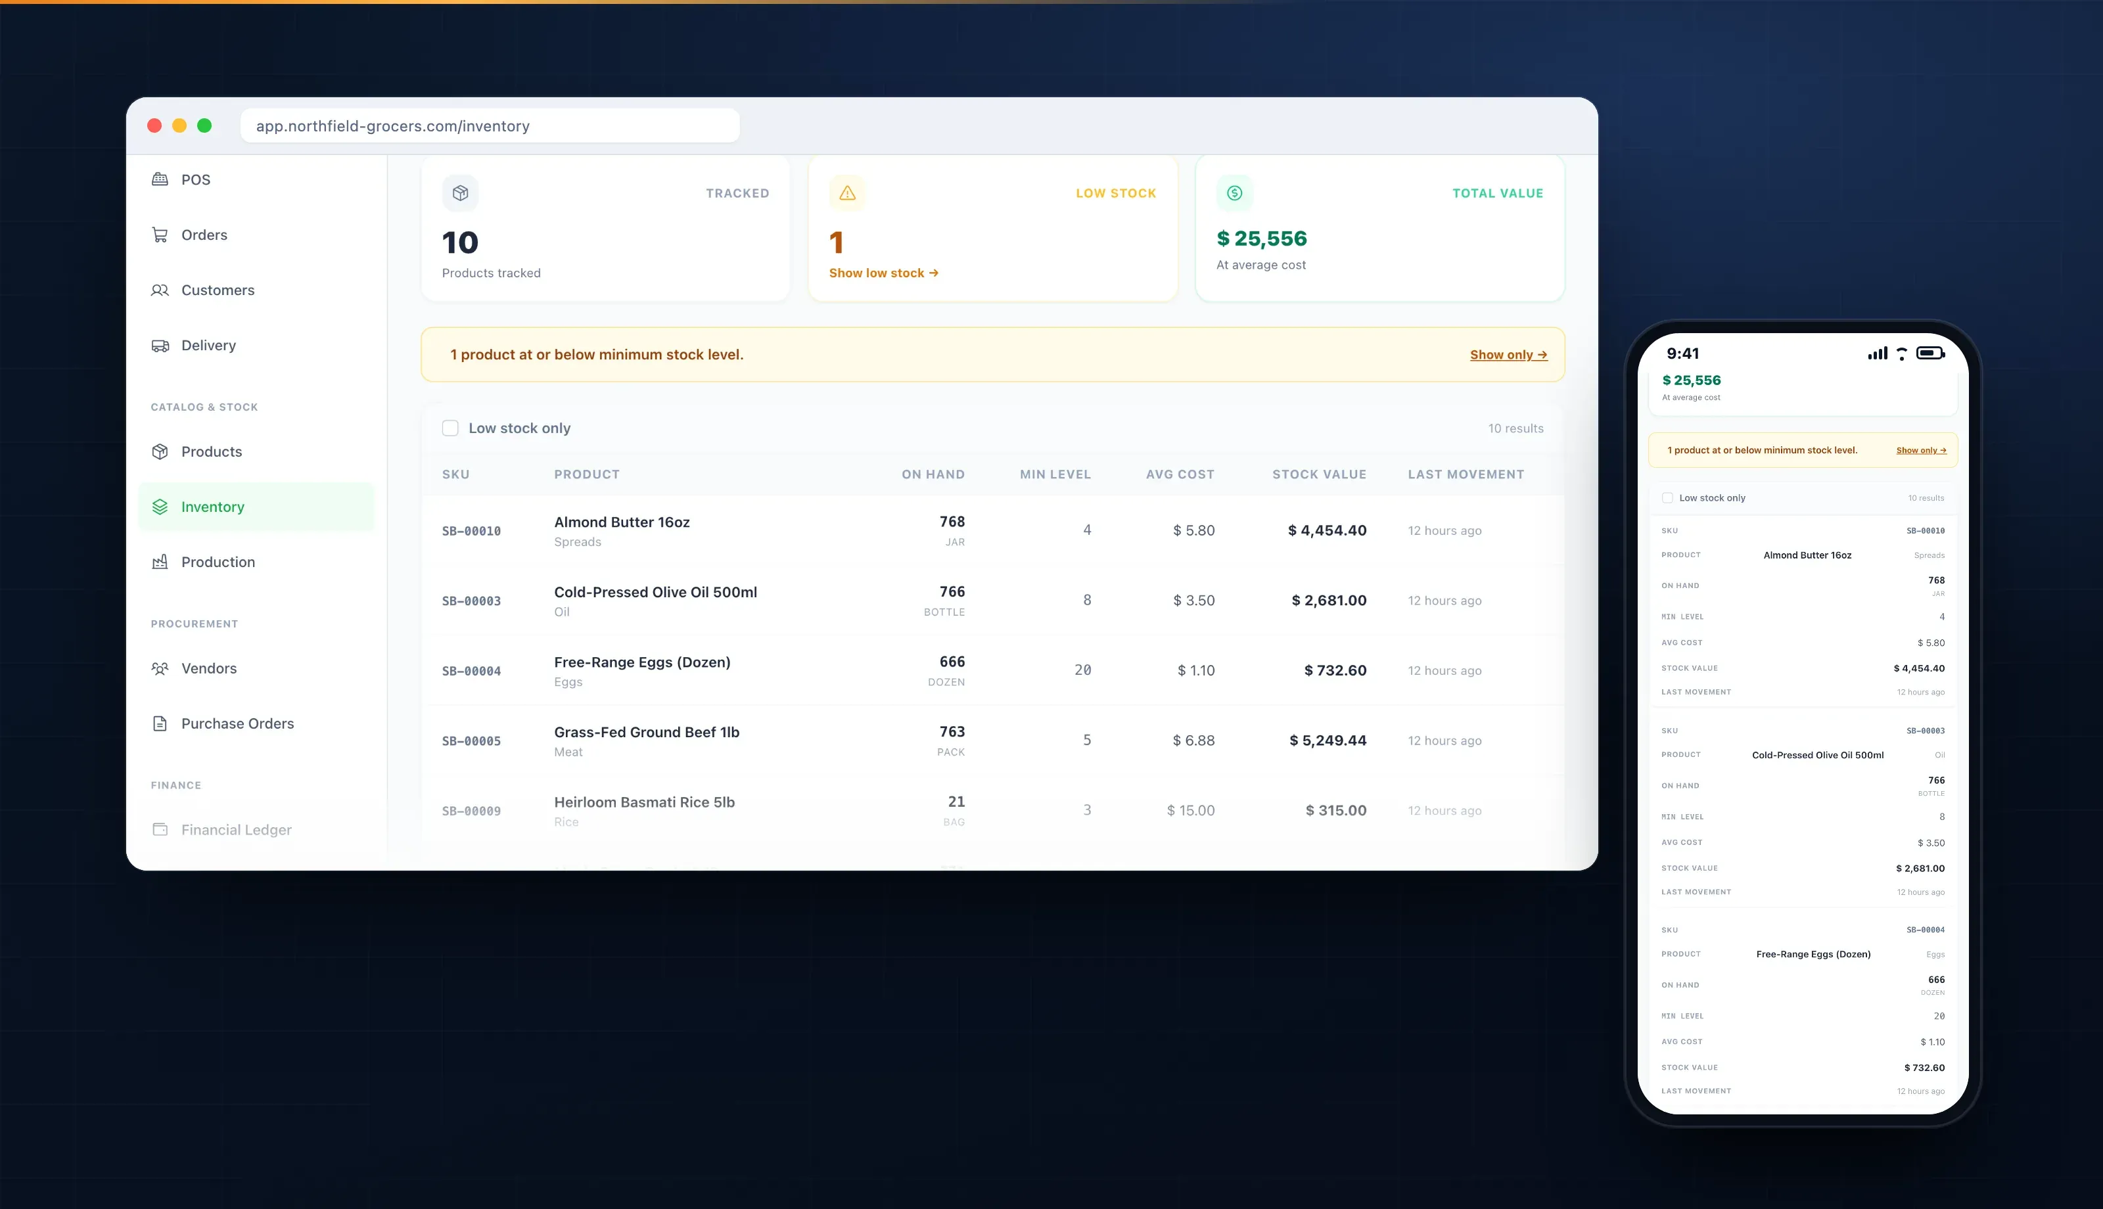
Task: Click the SKU column header
Action: pyautogui.click(x=456, y=474)
